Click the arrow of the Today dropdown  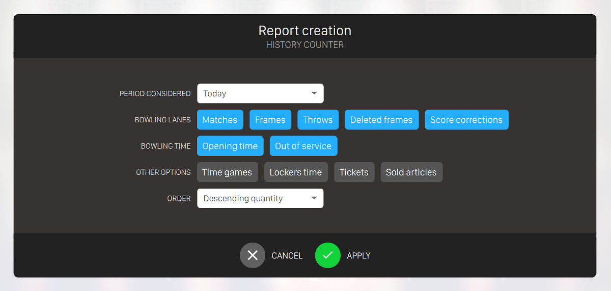pos(314,94)
